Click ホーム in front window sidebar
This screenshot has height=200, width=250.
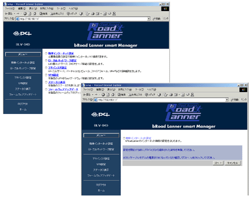click(101, 190)
